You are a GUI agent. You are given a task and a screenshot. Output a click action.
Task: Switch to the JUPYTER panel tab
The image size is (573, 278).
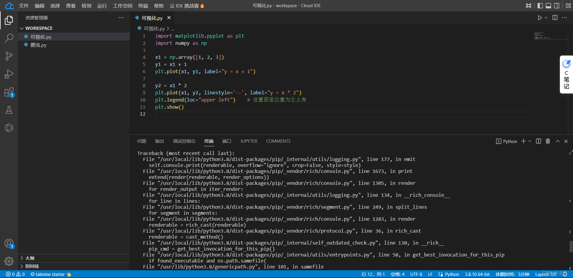(249, 141)
